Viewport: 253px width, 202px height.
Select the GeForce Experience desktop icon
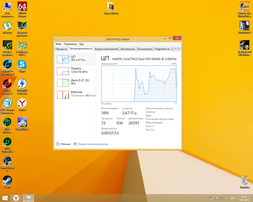point(7,48)
